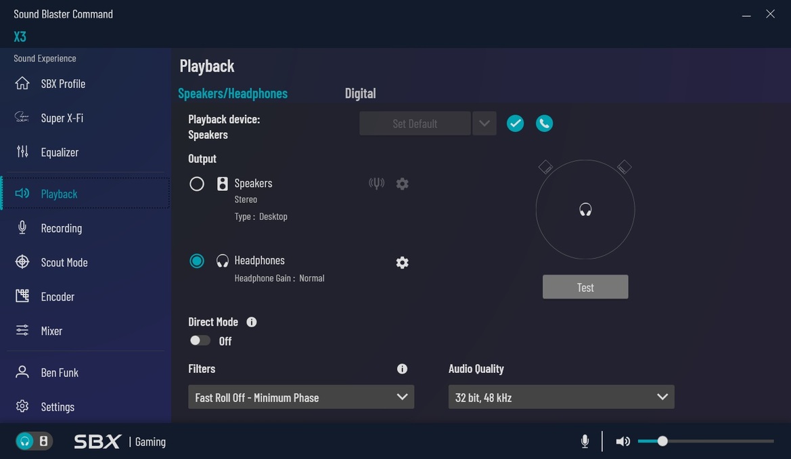This screenshot has width=791, height=459.
Task: Click the 'Type : Desktop' speaker text
Action: (261, 217)
